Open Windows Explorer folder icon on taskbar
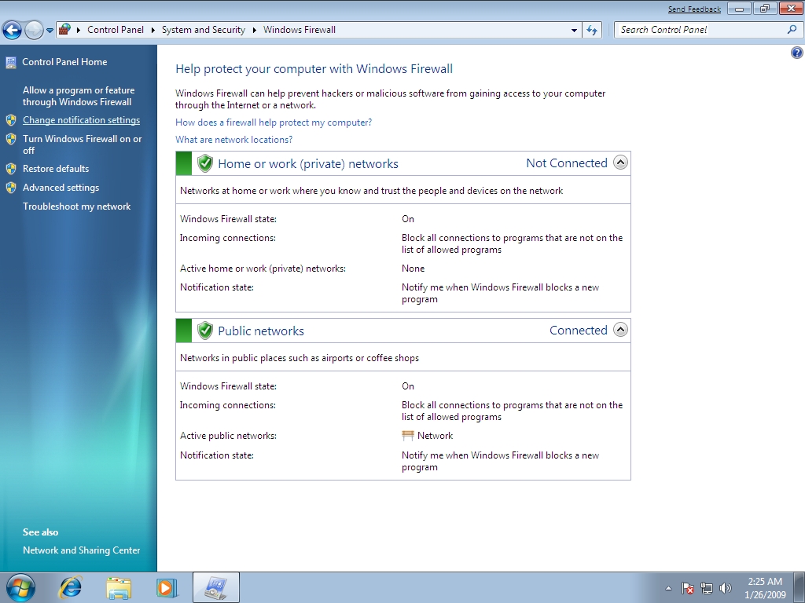805x603 pixels. pyautogui.click(x=119, y=587)
